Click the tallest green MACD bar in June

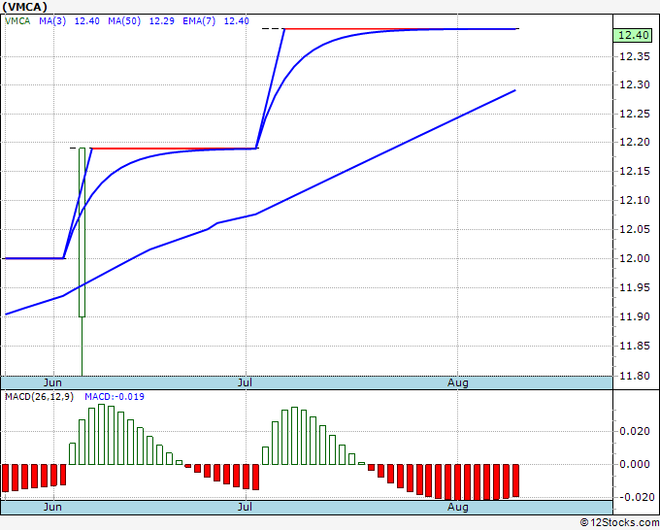pos(102,435)
